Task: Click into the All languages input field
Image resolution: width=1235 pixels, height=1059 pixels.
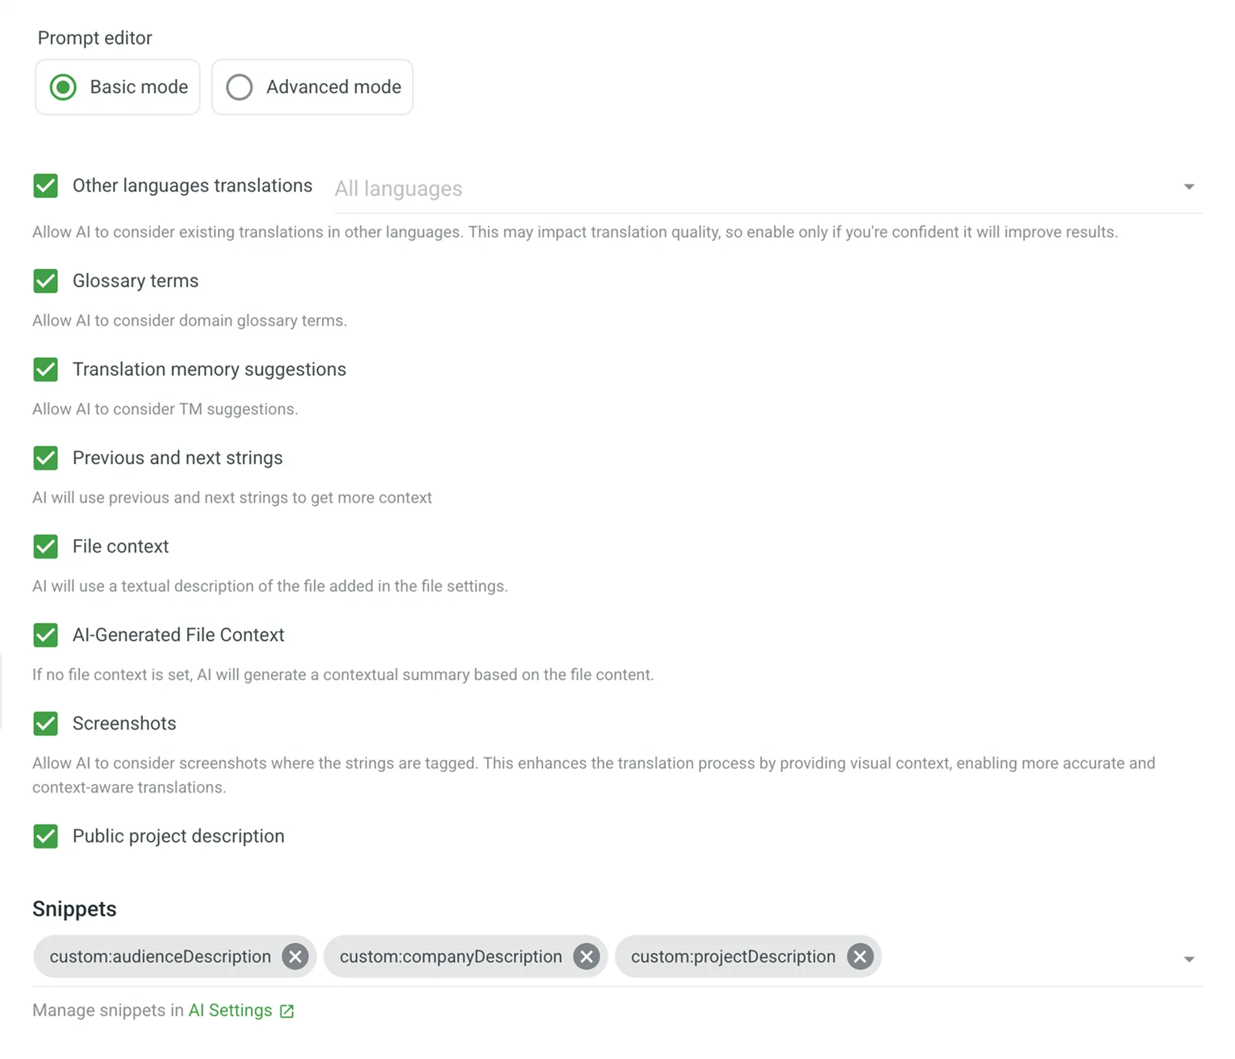Action: point(604,188)
